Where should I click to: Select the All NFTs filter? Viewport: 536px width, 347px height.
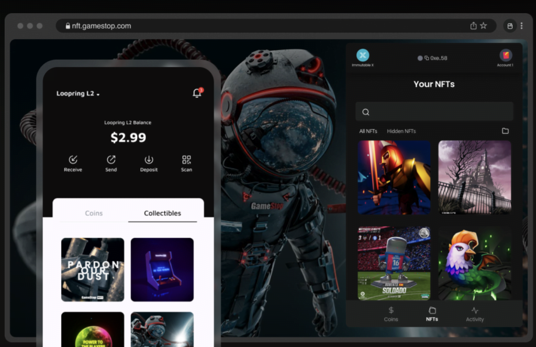368,131
